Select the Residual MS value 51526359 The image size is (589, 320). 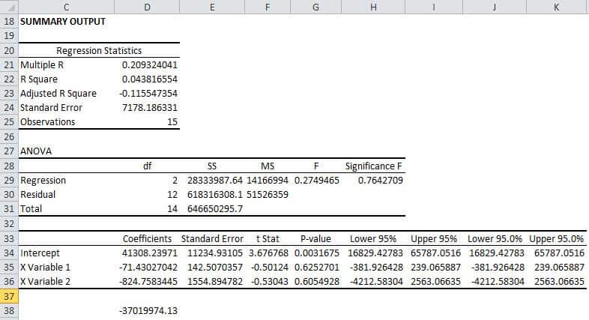[x=268, y=194]
